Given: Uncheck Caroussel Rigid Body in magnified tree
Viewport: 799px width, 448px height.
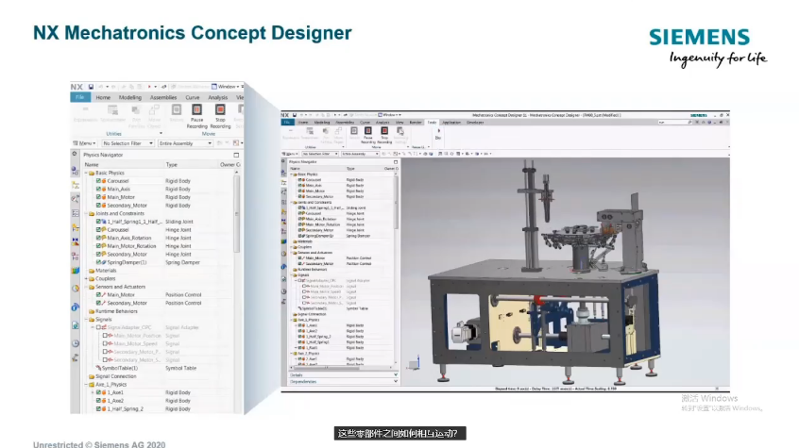Looking at the screenshot, I should pyautogui.click(x=98, y=181).
